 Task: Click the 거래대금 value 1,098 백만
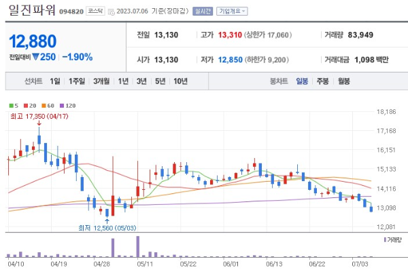tap(371, 60)
